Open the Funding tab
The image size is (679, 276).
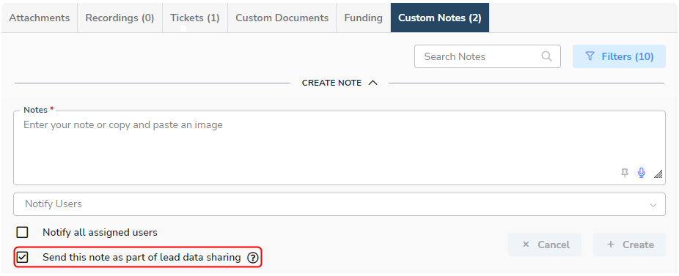(363, 18)
